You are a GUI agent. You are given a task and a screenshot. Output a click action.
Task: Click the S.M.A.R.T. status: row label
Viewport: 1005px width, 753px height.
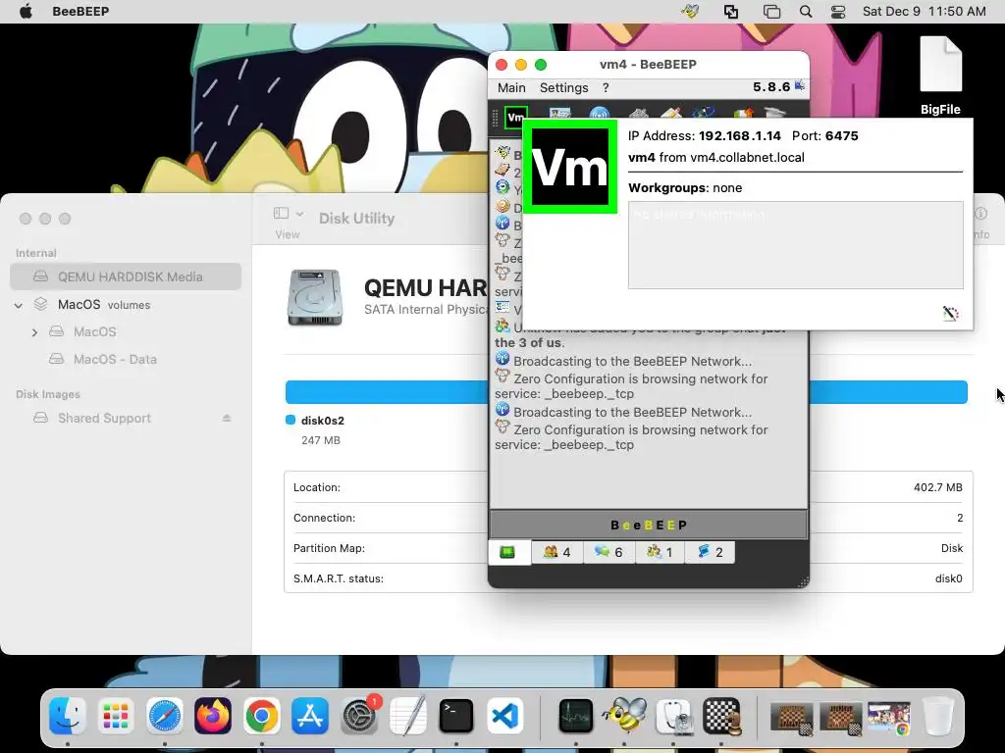click(338, 578)
